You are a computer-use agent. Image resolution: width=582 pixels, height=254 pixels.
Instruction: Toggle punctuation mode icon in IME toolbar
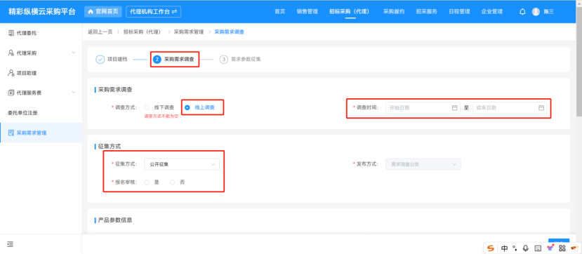[515, 248]
